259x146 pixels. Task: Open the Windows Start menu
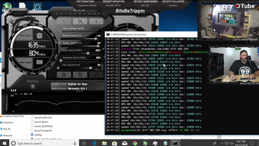pyautogui.click(x=4, y=143)
